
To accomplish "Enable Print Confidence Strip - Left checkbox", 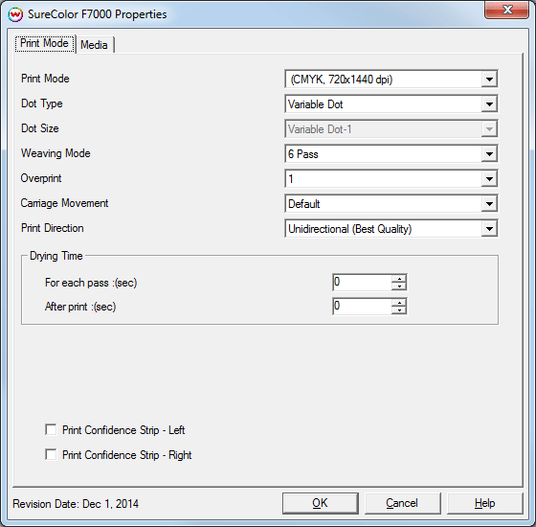I will [51, 430].
